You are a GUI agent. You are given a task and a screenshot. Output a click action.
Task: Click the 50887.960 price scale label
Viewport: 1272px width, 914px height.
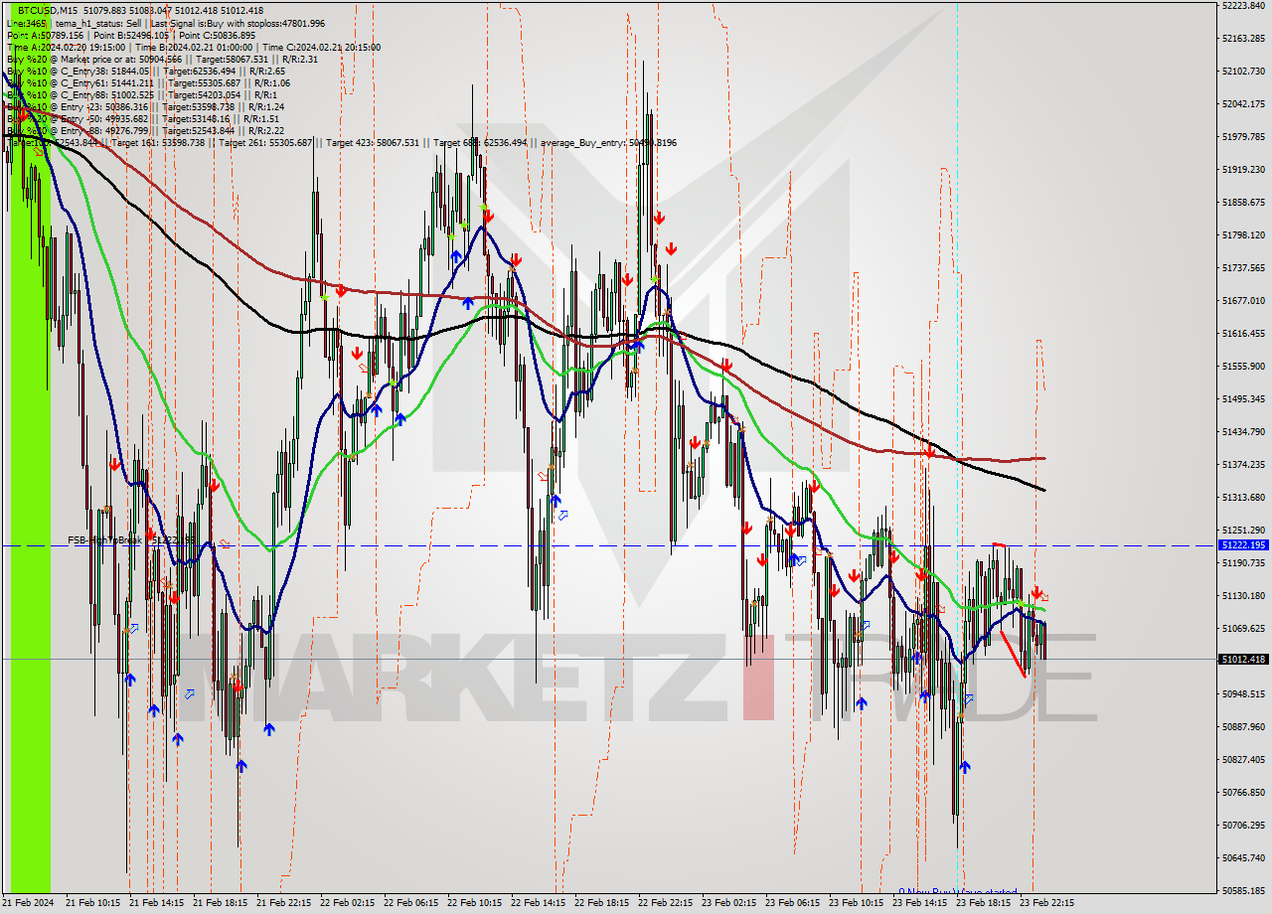tap(1244, 726)
